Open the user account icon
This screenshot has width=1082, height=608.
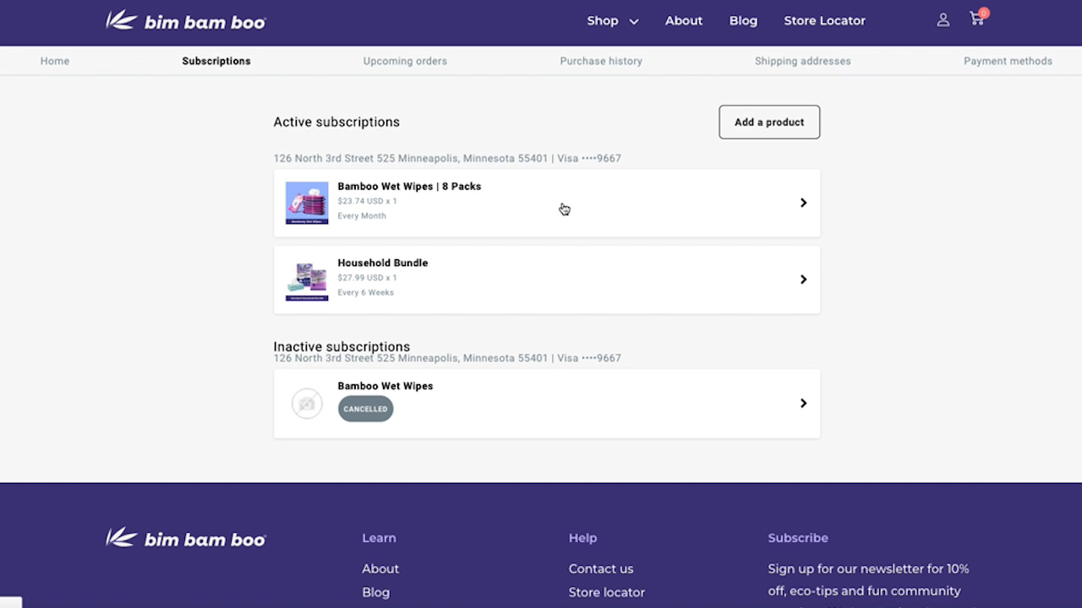943,19
